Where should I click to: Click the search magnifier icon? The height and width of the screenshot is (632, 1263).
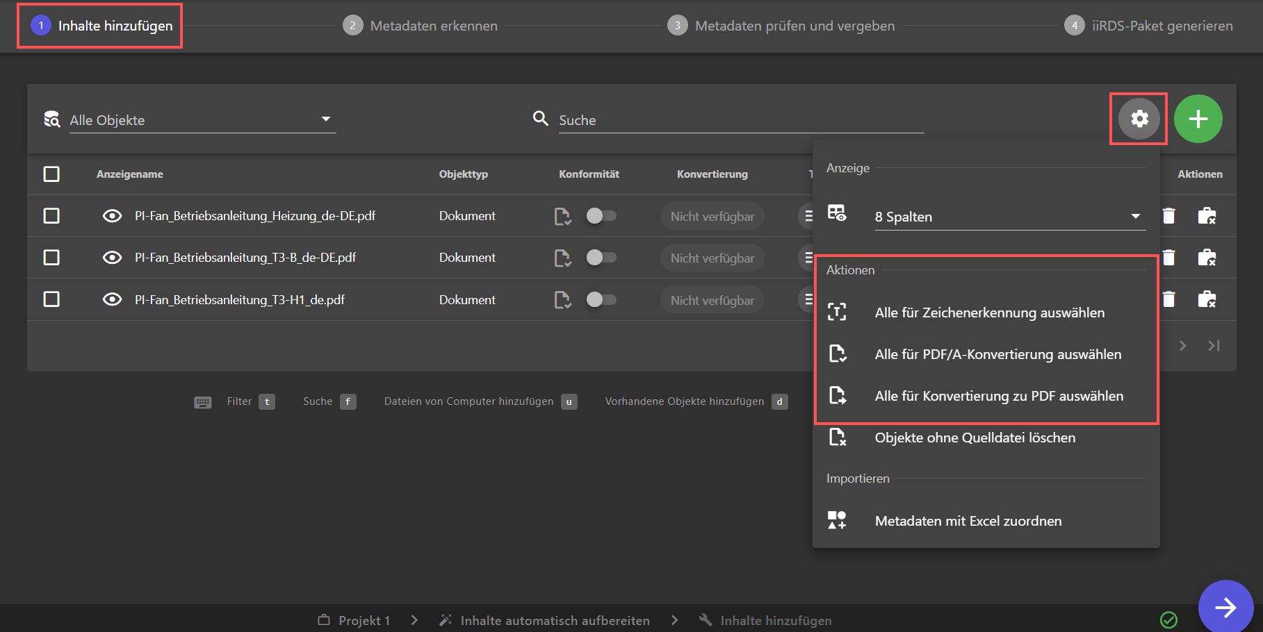point(540,119)
